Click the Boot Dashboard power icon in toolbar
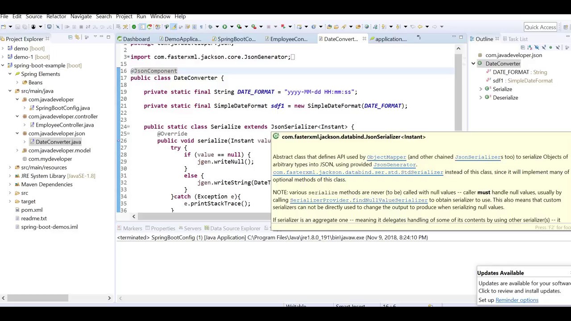This screenshot has width=571, height=321. pyautogui.click(x=134, y=27)
